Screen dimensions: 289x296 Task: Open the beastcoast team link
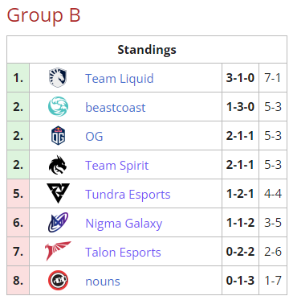[116, 107]
